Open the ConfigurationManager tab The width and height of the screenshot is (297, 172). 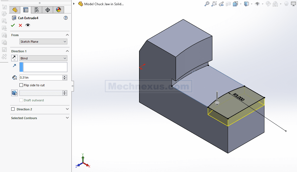click(x=37, y=10)
